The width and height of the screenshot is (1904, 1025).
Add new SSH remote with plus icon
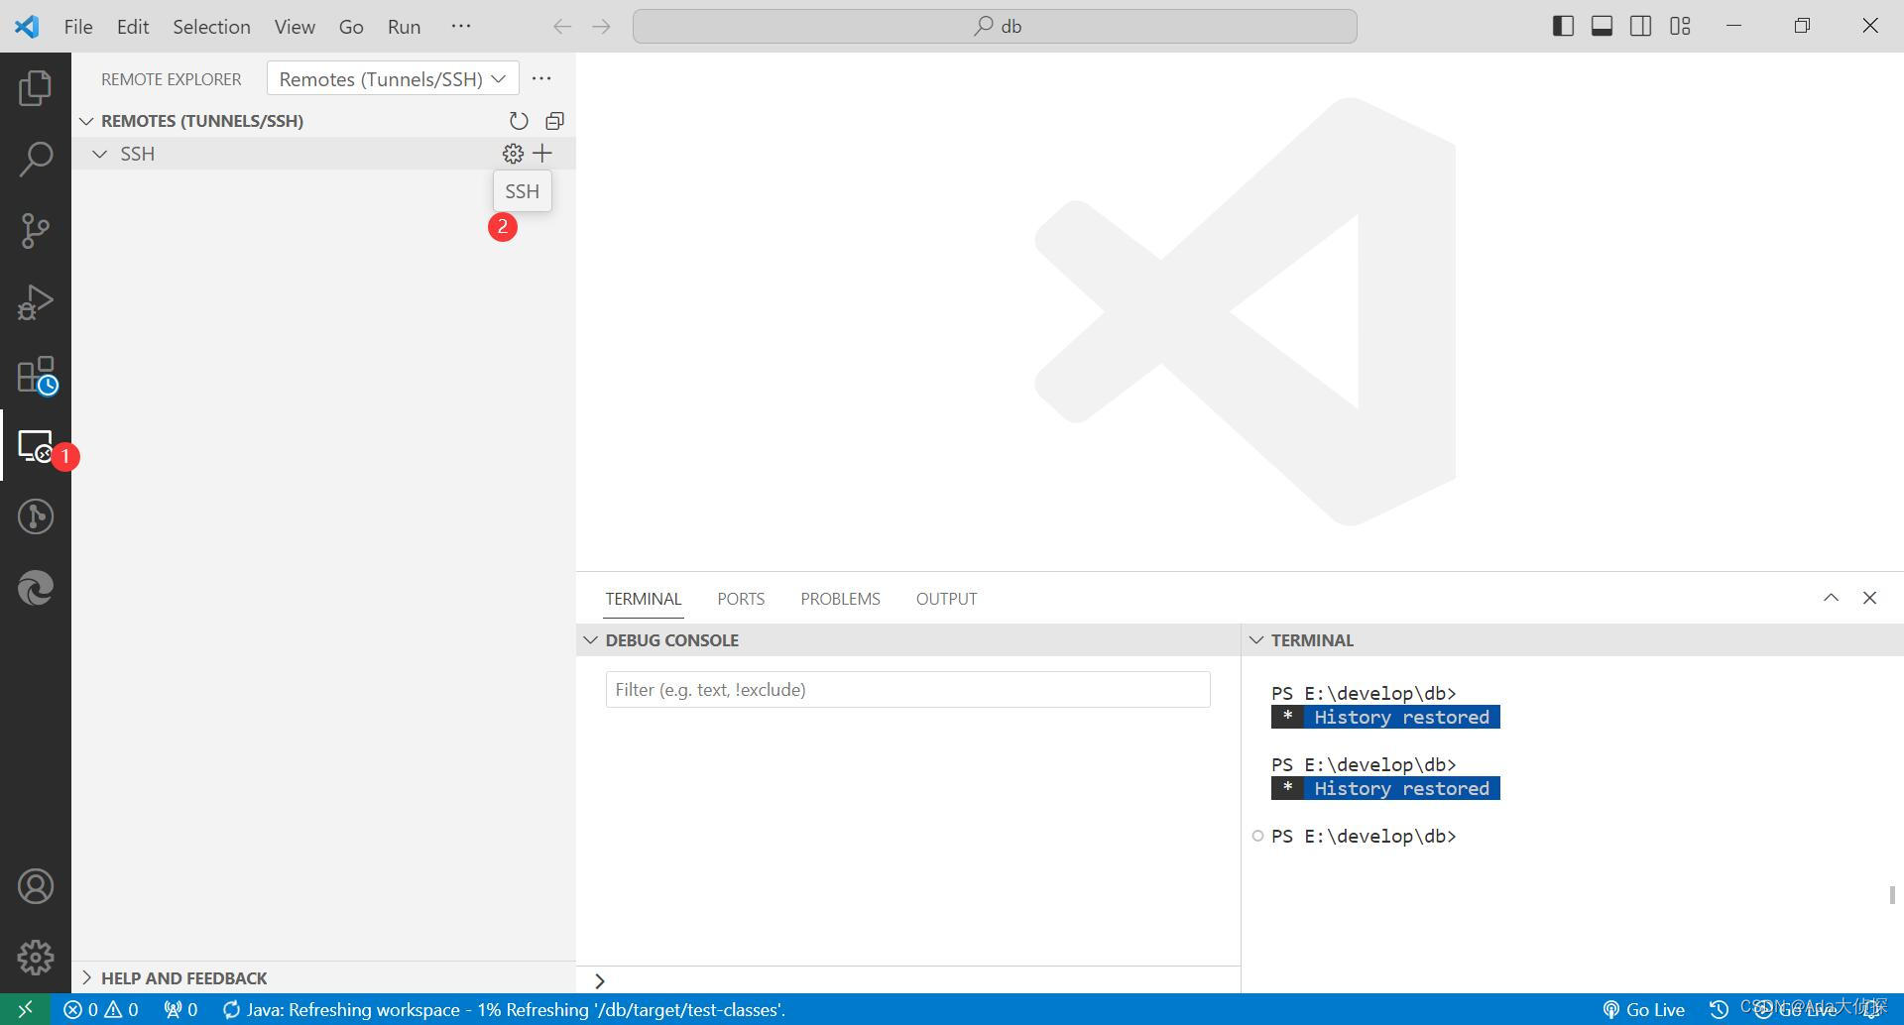[x=542, y=154]
